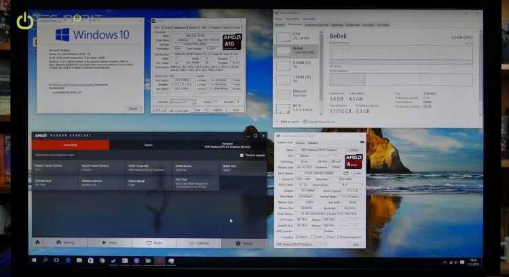Click the Close button in GPU-Z
Image resolution: width=509 pixels, height=277 pixels.
click(x=356, y=244)
